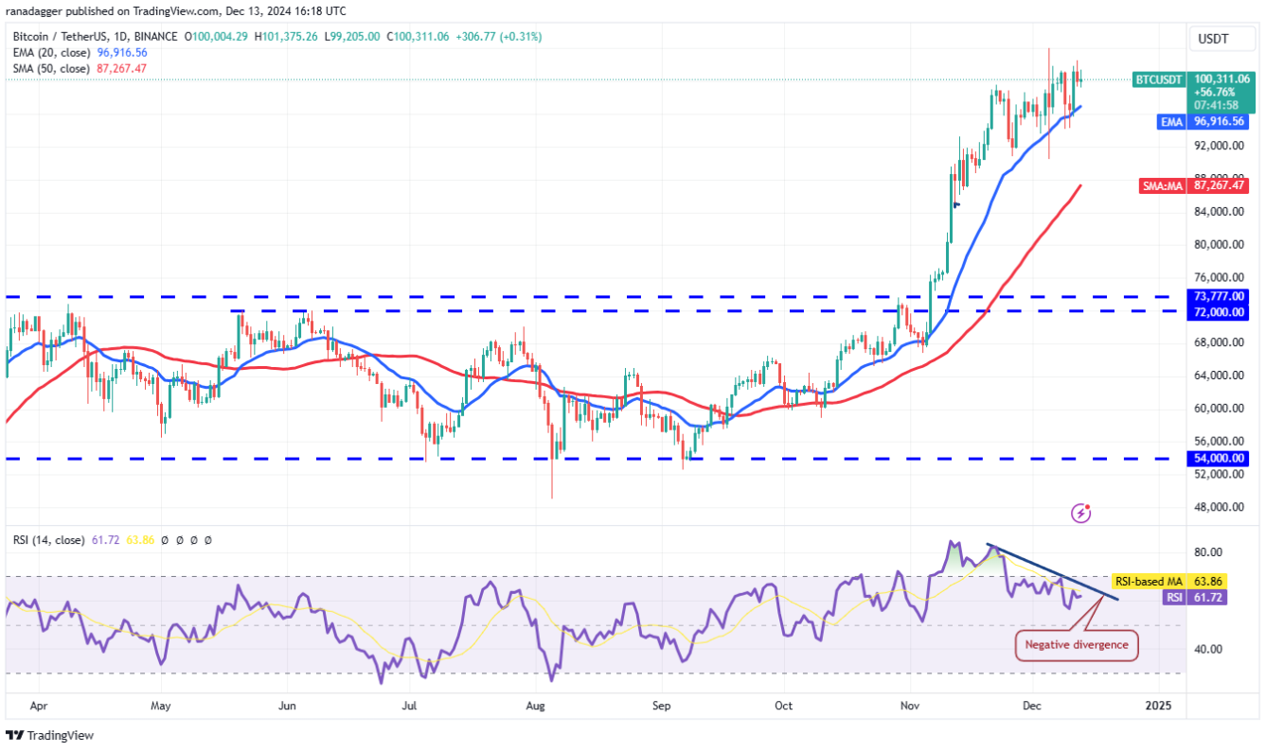Click the 48,000.00 price axis value
The height and width of the screenshot is (752, 1266).
point(1218,507)
